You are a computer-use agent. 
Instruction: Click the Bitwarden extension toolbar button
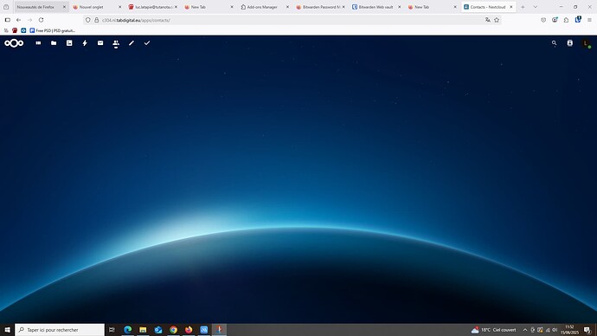point(578,20)
